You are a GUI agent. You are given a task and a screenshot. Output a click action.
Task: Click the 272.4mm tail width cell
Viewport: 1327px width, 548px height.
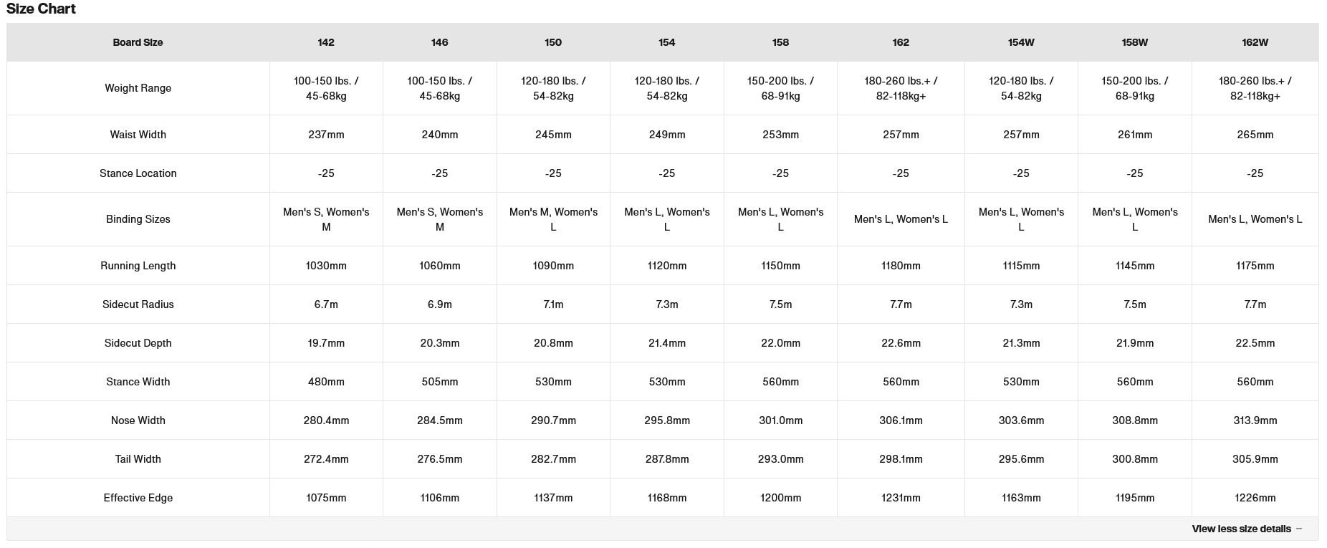(x=326, y=459)
